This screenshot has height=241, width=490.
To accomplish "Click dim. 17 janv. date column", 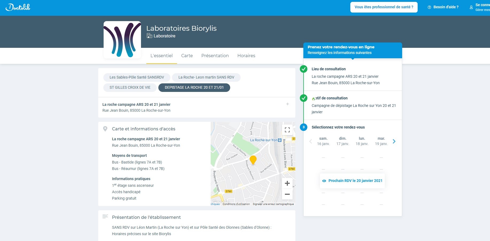I will click(x=343, y=141).
